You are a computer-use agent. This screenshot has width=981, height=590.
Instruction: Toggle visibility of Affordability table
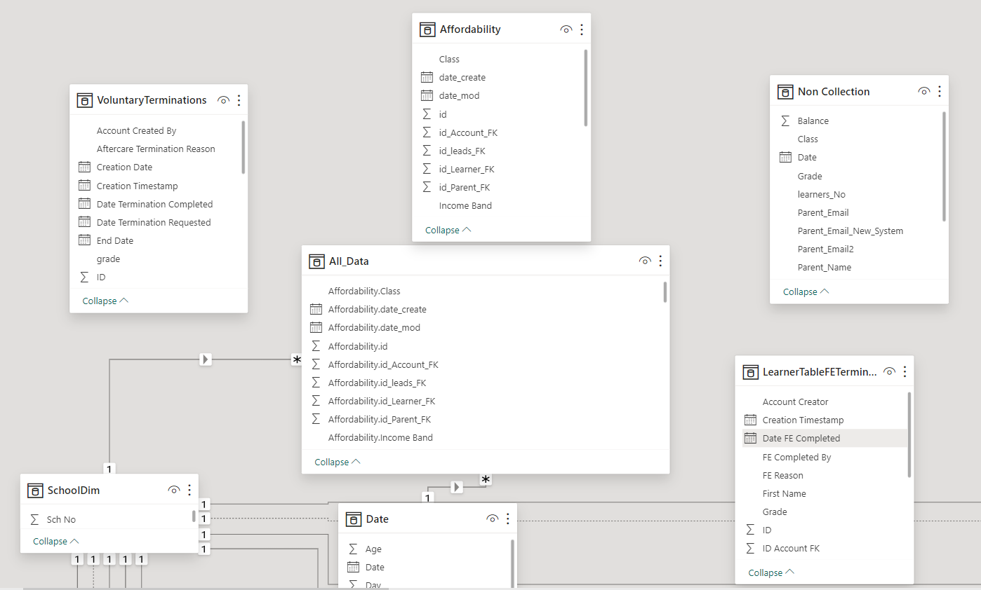pos(566,29)
